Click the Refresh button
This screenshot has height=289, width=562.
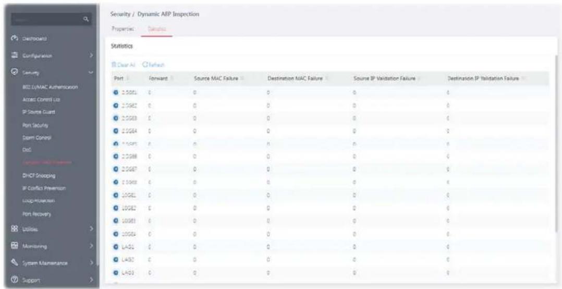153,65
